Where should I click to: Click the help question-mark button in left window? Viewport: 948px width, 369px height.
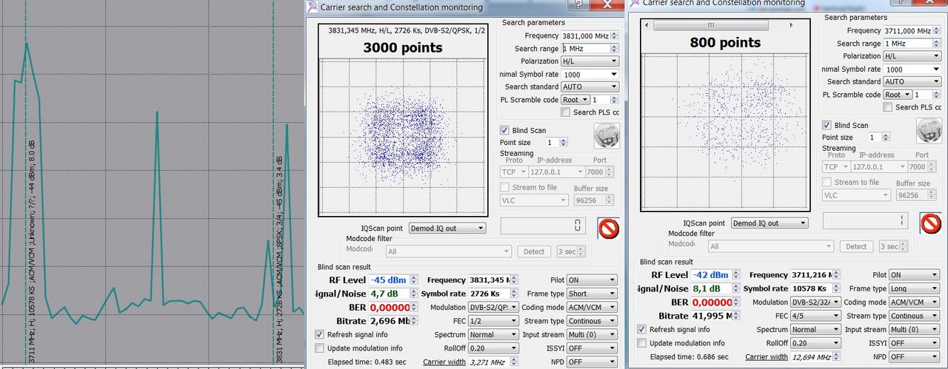click(578, 4)
